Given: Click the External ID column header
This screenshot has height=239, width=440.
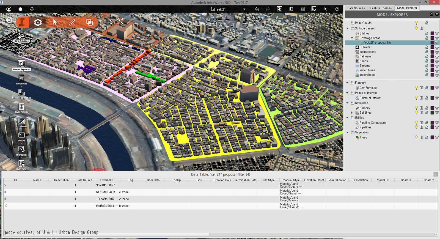Looking at the screenshot, I should (107, 180).
